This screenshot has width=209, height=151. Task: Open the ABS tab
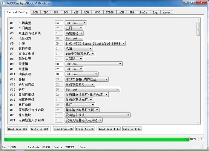76,13
